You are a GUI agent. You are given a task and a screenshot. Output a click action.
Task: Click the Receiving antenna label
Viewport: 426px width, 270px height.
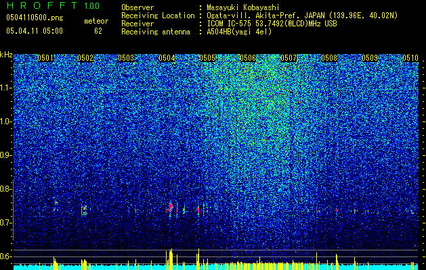156,32
